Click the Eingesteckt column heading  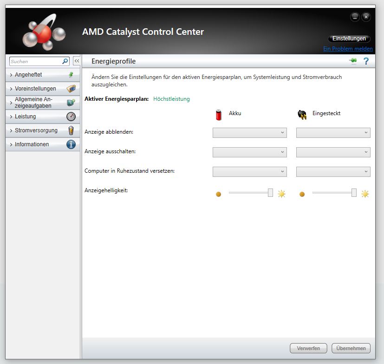[326, 113]
